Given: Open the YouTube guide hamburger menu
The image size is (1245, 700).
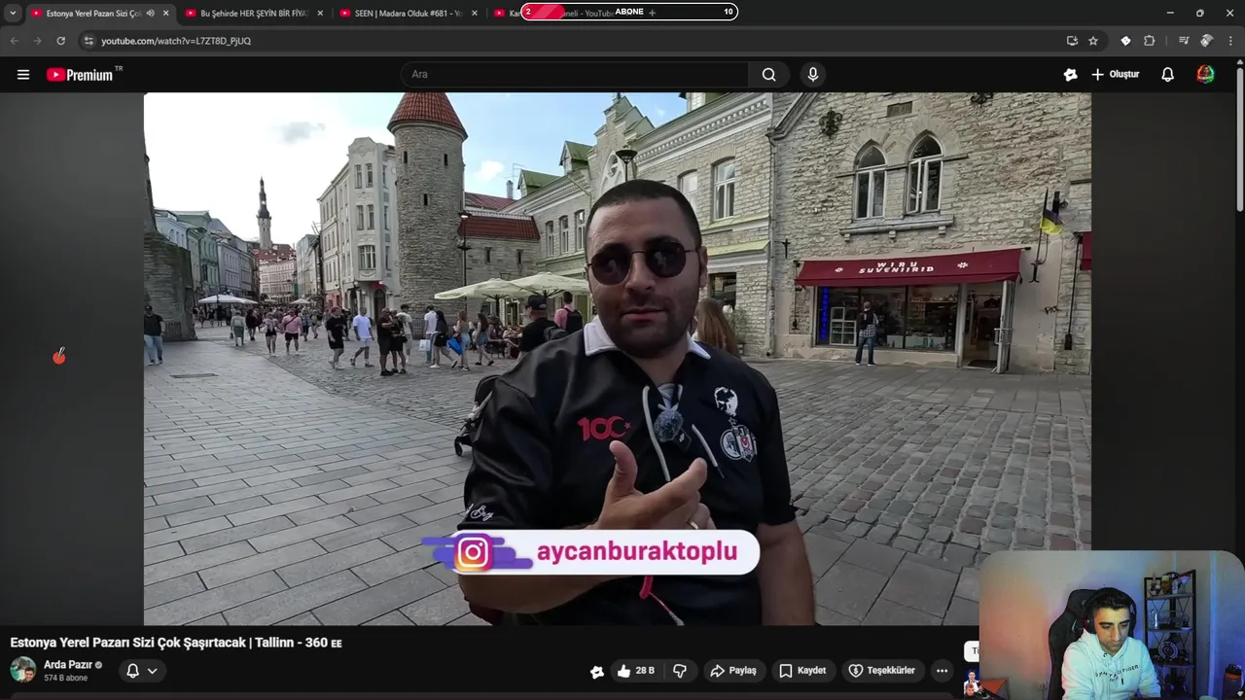Looking at the screenshot, I should point(23,75).
